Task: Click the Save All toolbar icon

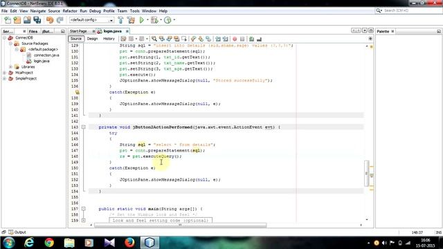Action: [37, 20]
